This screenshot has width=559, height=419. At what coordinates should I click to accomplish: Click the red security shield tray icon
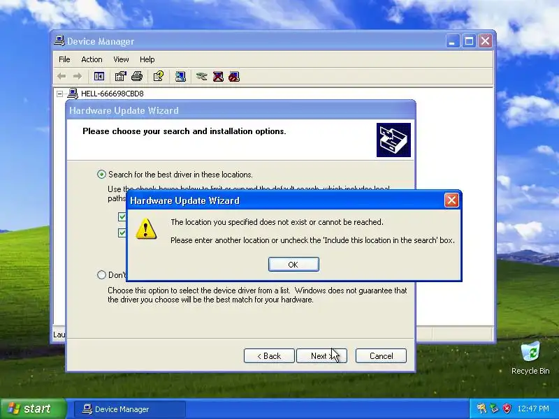click(507, 409)
